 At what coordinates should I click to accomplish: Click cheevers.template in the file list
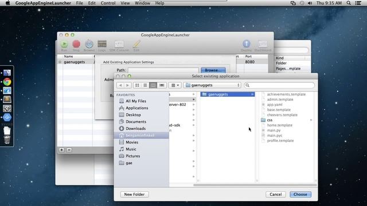point(282,114)
